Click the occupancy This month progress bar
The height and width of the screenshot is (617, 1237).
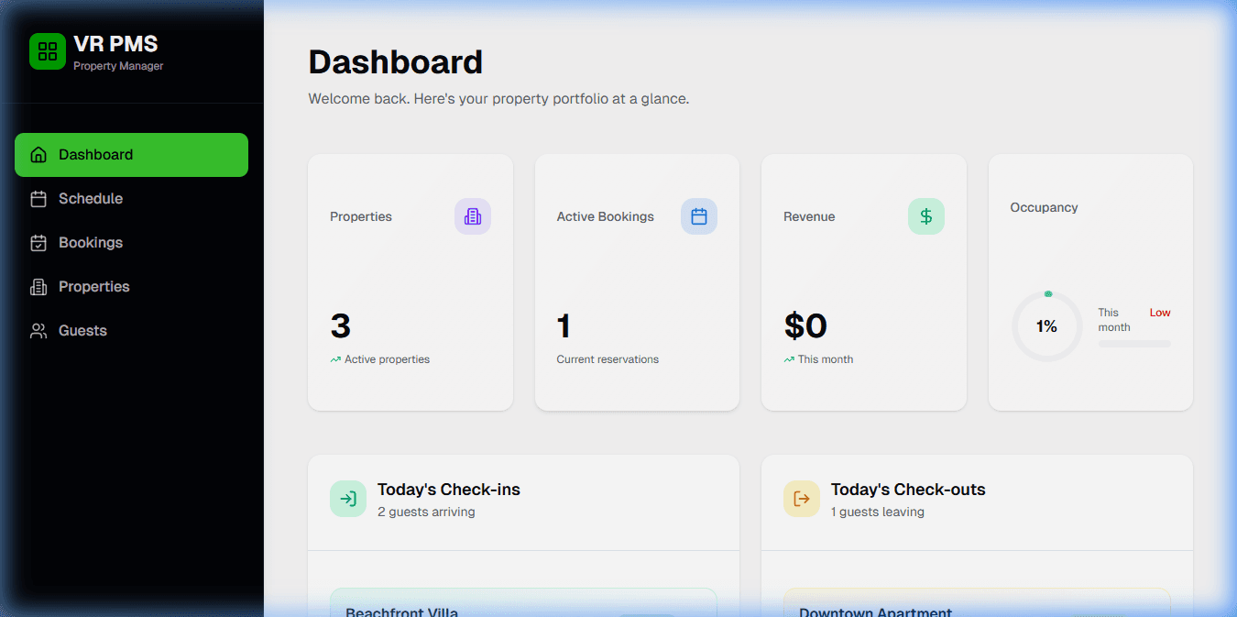point(1133,344)
